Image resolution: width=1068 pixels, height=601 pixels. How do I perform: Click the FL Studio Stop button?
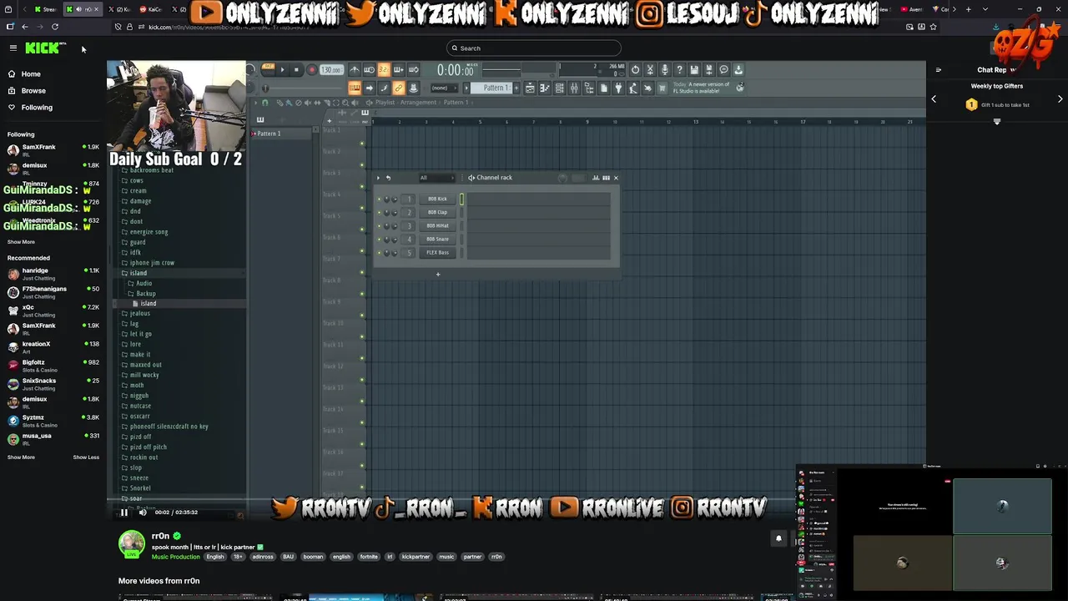pos(296,69)
